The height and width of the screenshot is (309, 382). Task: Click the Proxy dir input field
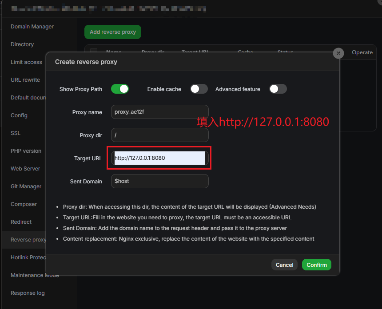[x=159, y=135]
